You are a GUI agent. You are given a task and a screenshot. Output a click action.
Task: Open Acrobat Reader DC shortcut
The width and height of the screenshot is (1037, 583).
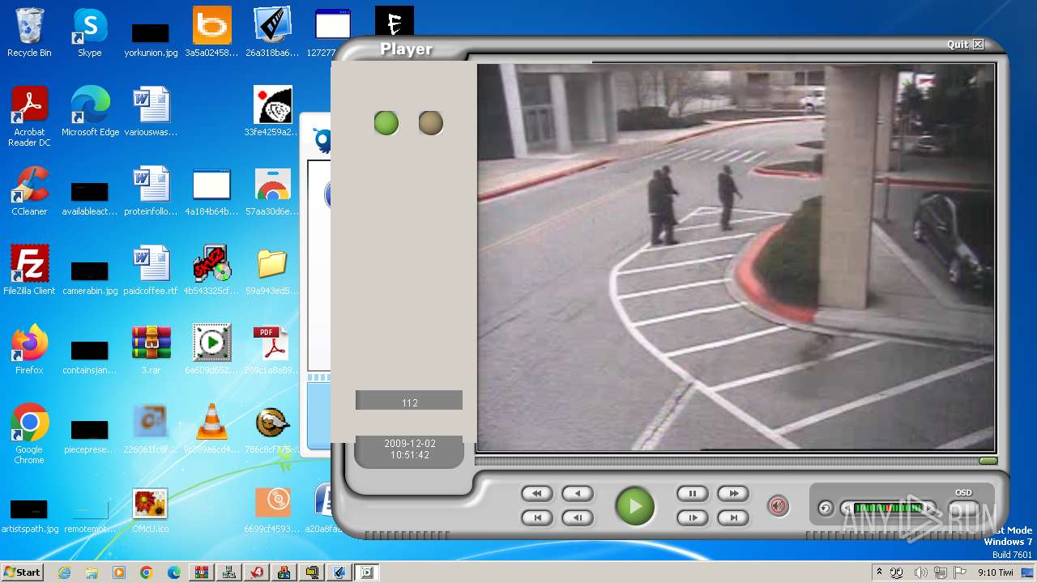click(29, 117)
